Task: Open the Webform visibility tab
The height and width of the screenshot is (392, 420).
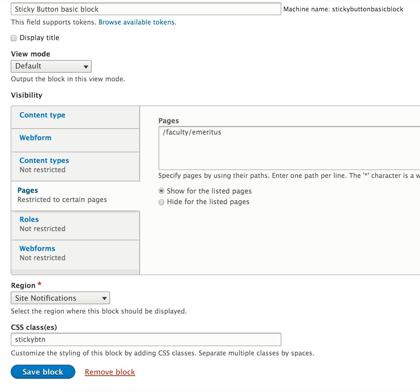Action: 35,138
